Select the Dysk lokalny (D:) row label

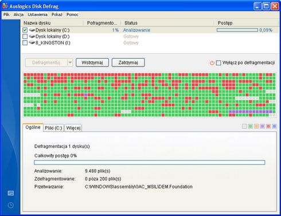click(x=53, y=36)
